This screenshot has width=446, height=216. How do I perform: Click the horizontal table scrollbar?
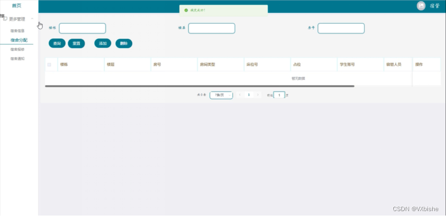tap(200, 86)
